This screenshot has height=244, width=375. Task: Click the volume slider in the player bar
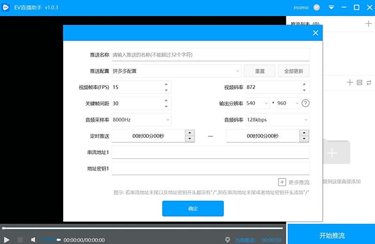pyautogui.click(x=51, y=240)
